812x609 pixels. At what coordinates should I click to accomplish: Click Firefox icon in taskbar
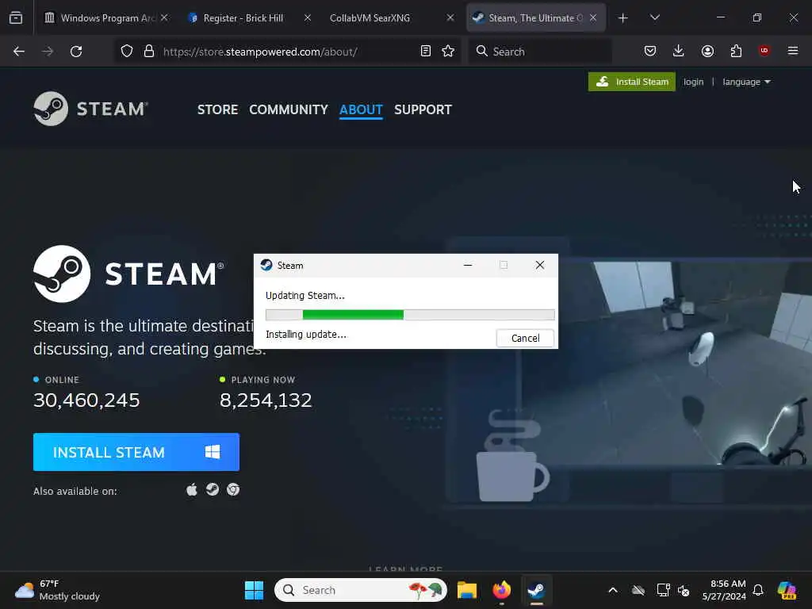point(501,590)
